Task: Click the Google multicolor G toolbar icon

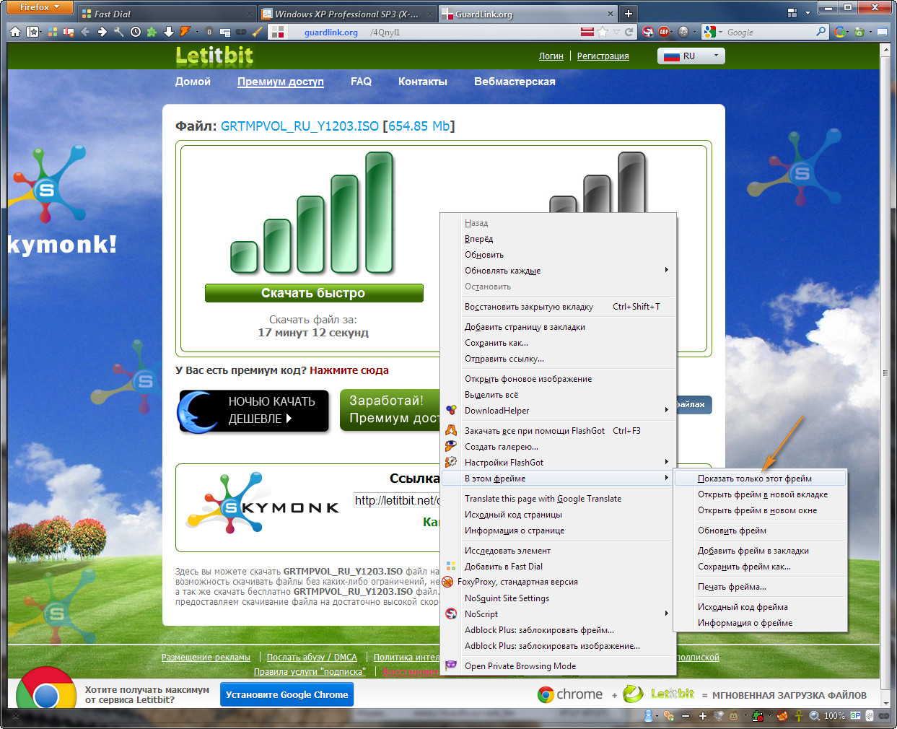Action: point(840,32)
